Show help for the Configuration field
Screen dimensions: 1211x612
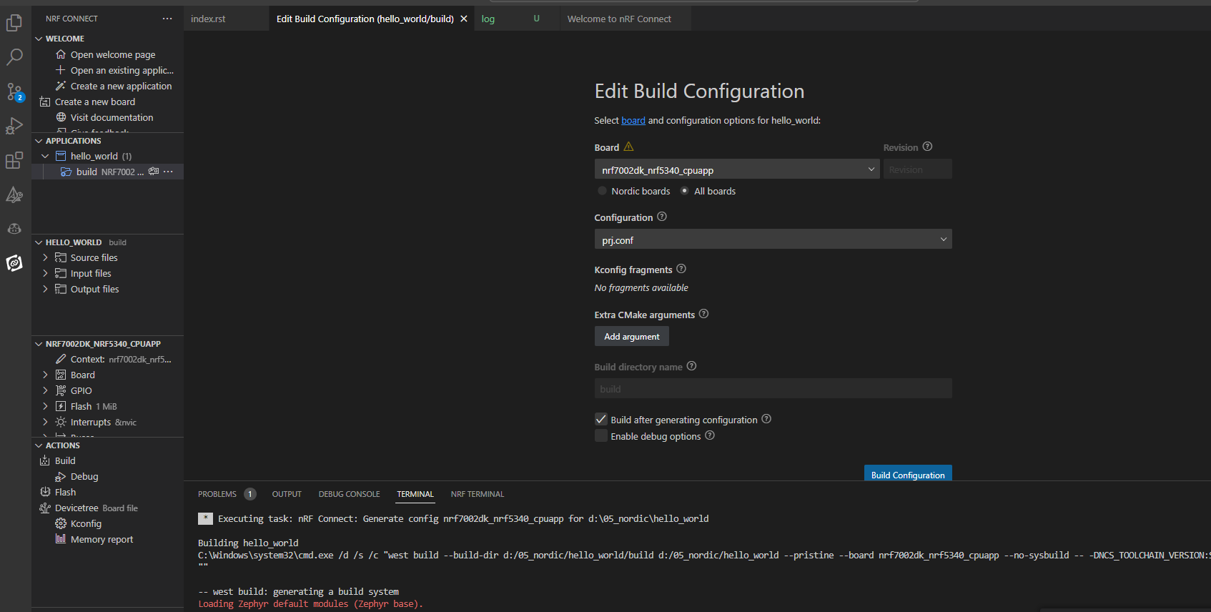pos(662,217)
